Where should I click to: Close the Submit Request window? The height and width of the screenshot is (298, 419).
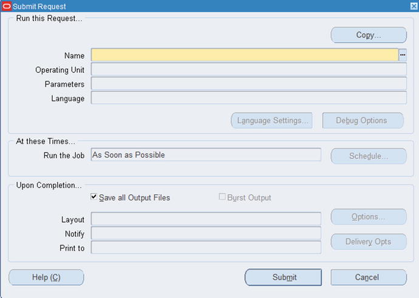(x=414, y=6)
